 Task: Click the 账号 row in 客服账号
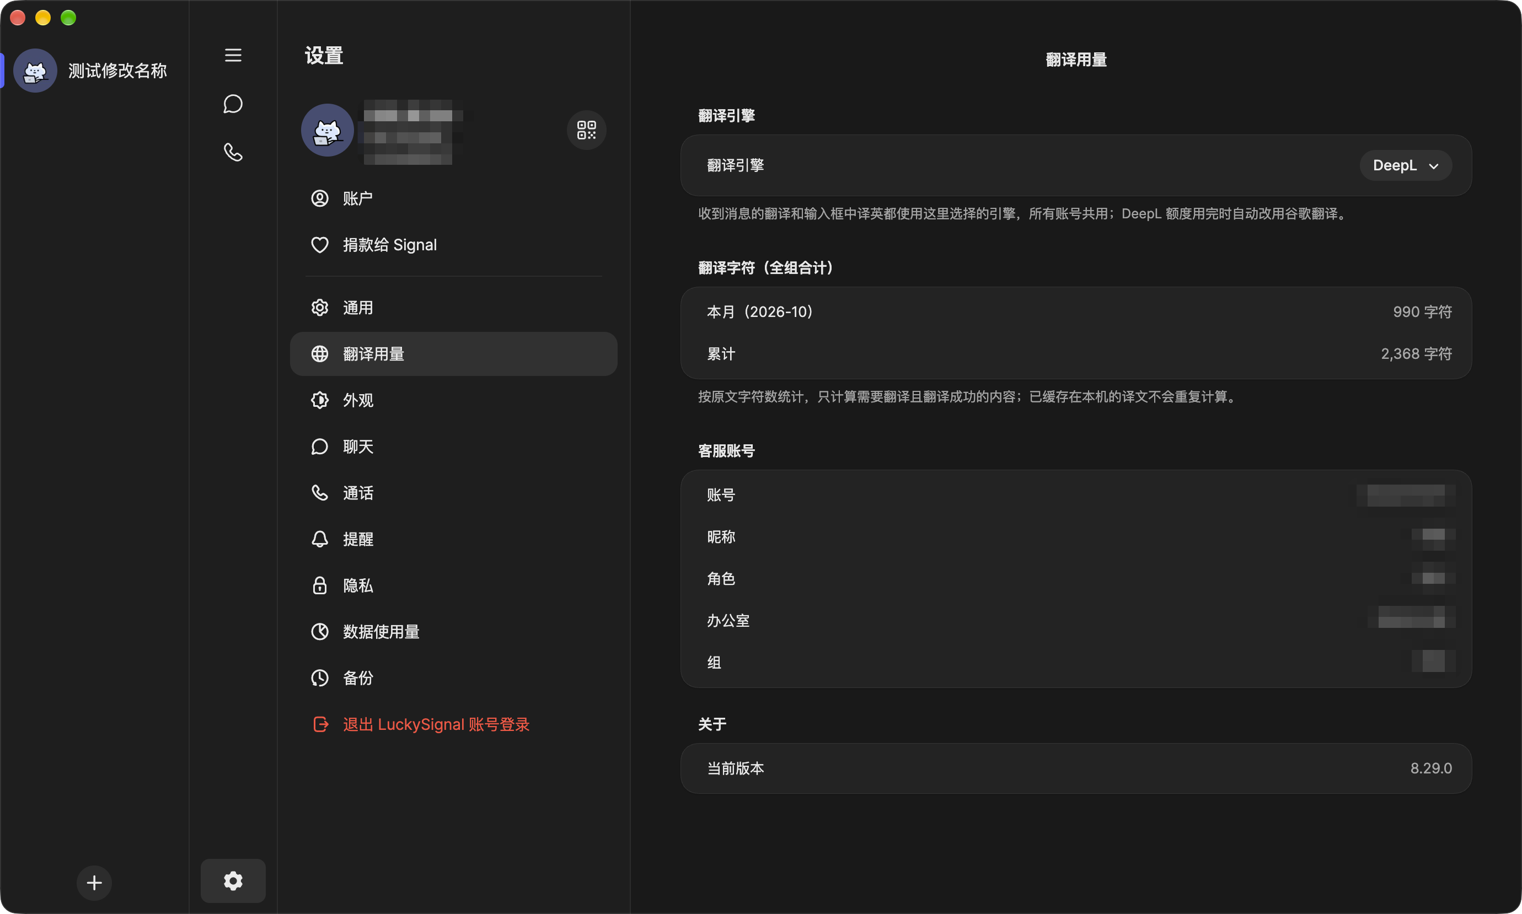click(1076, 494)
